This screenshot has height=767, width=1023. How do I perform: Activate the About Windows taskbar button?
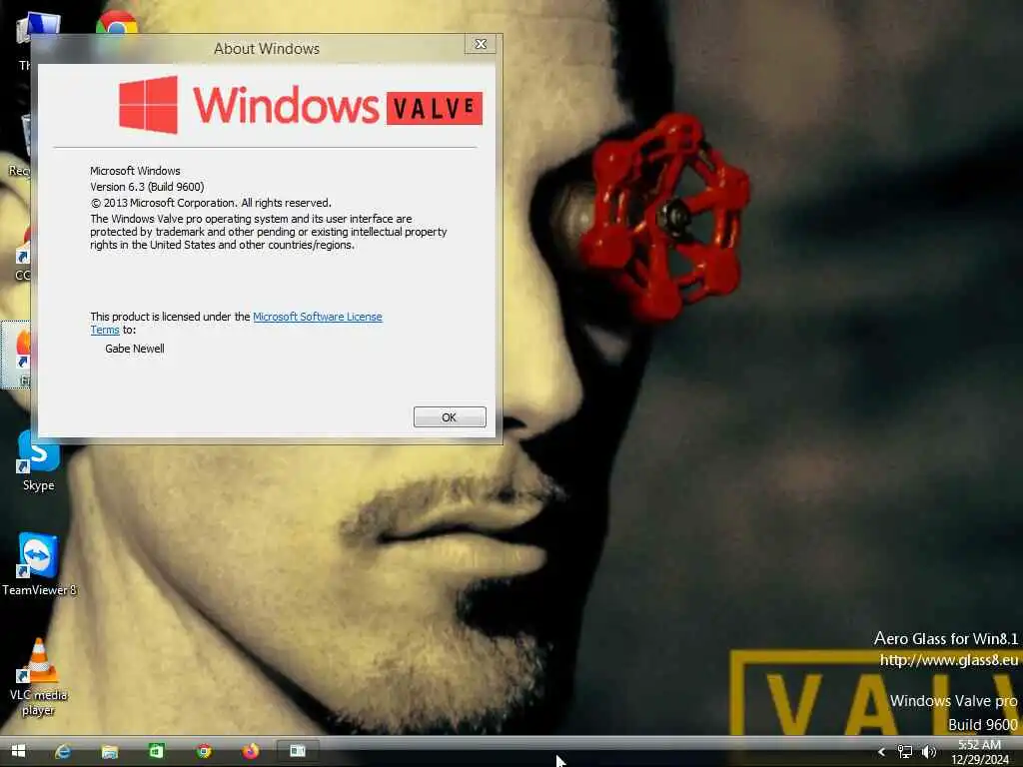pos(298,751)
